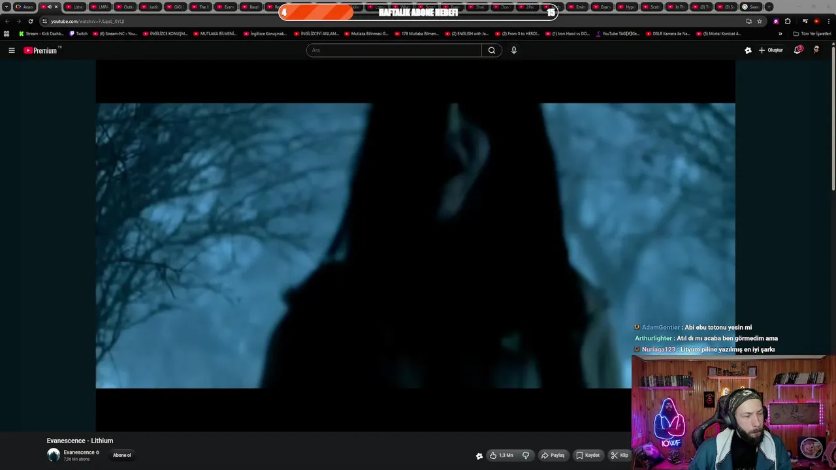Screen dimensions: 836x470
Task: Share the video with Paylaş
Action: pyautogui.click(x=553, y=455)
